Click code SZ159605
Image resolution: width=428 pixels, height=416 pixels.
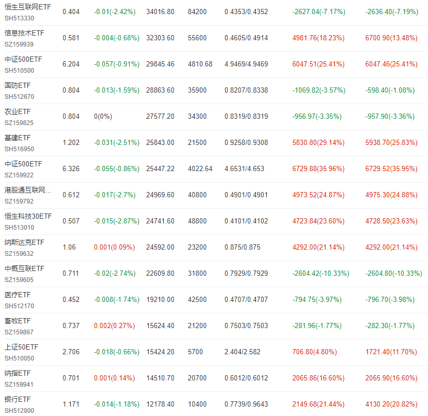tap(19, 280)
